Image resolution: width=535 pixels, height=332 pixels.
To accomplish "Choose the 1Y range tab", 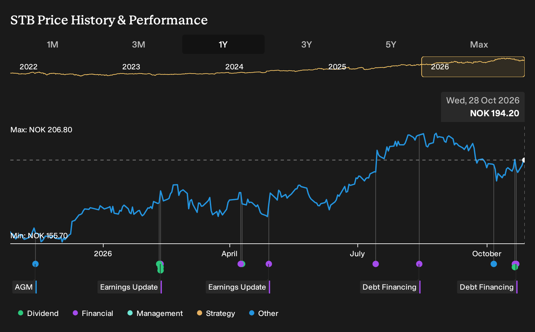I will (x=223, y=44).
